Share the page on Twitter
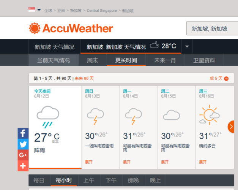 [23, 144]
